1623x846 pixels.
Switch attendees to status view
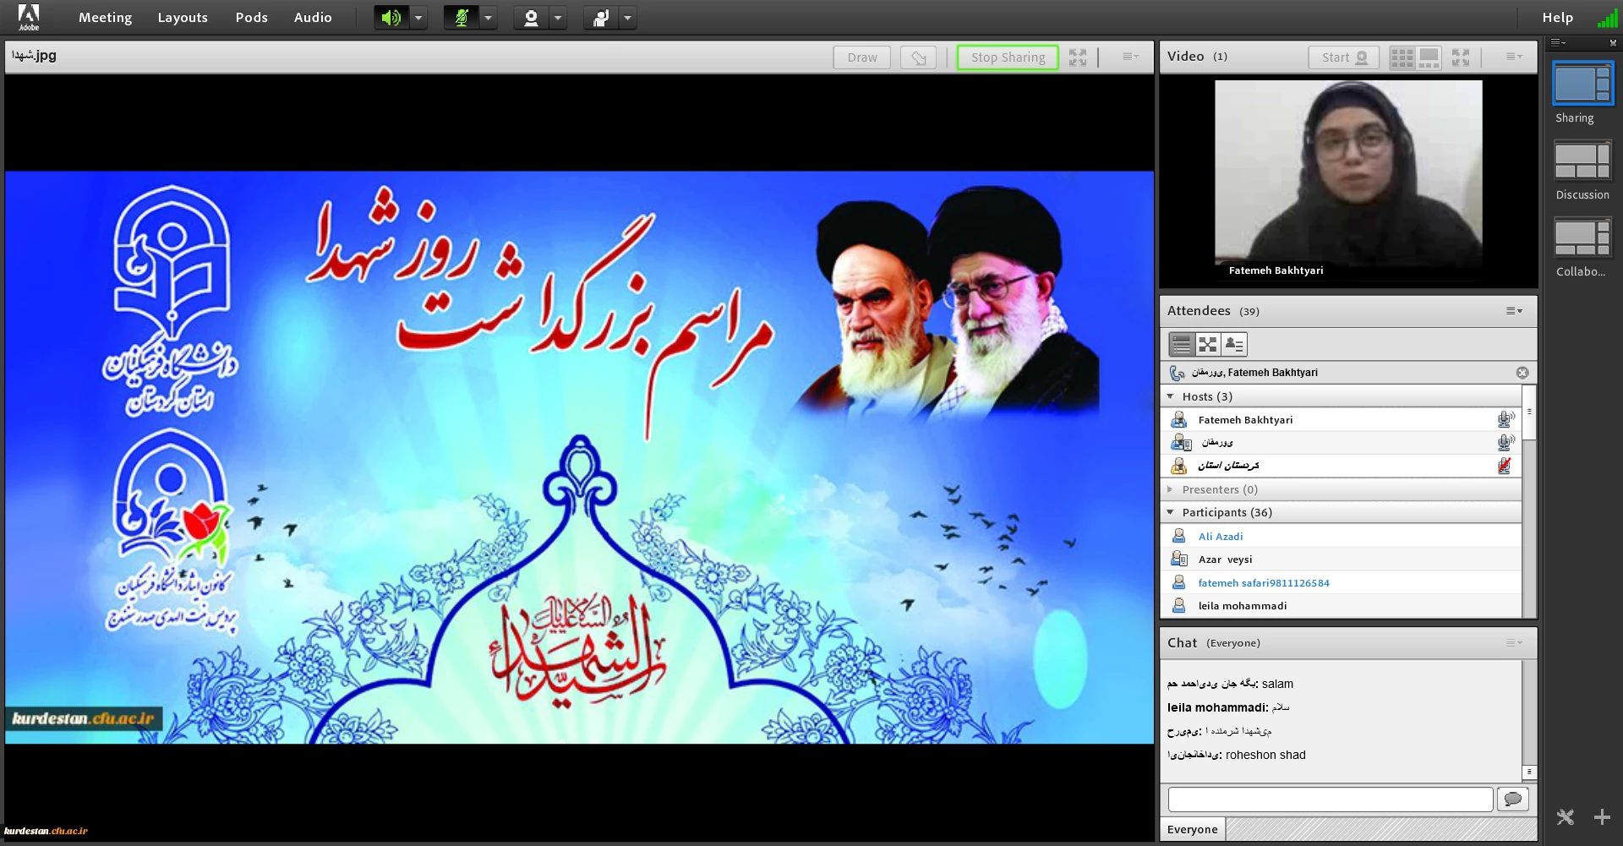1234,344
